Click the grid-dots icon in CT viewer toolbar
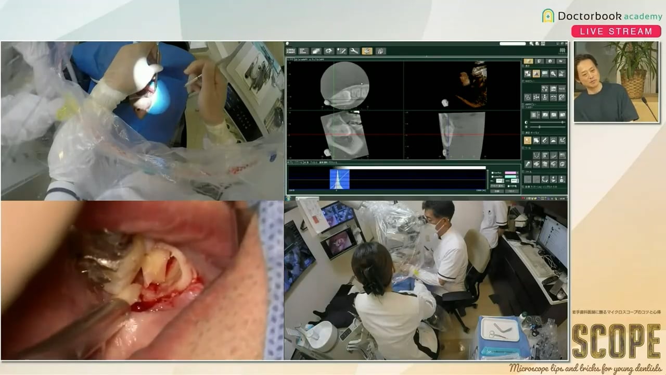This screenshot has width=666, height=375. click(291, 51)
